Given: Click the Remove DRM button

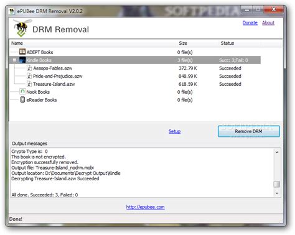Looking at the screenshot, I should 249,131.
